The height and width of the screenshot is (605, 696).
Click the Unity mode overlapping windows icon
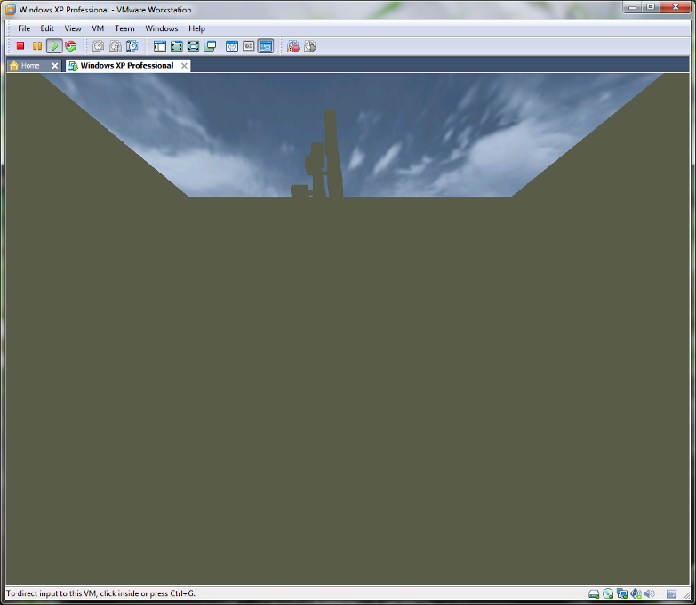coord(210,46)
